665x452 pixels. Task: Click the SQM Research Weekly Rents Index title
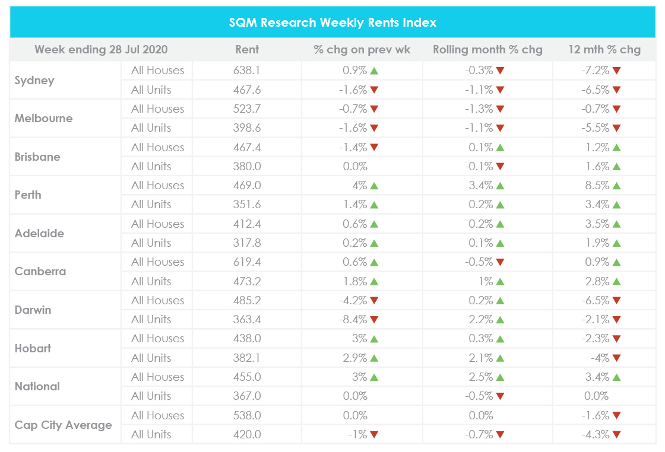(332, 23)
